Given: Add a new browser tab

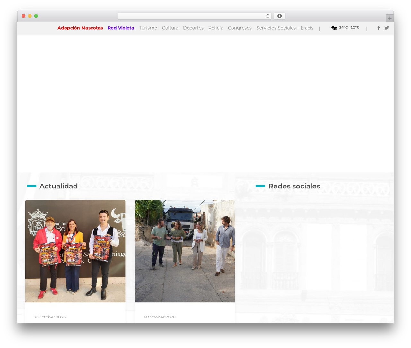Looking at the screenshot, I should (389, 18).
